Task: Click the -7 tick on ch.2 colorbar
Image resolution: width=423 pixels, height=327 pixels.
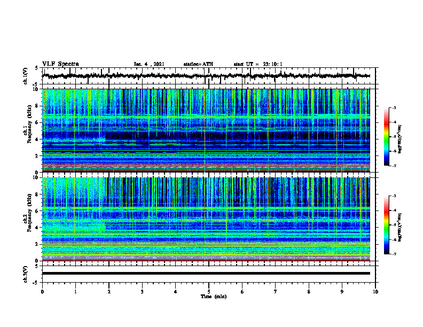Action: [x=394, y=254]
